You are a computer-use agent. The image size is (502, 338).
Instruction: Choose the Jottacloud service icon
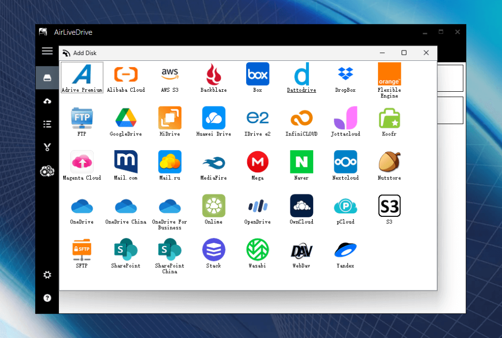(x=345, y=122)
